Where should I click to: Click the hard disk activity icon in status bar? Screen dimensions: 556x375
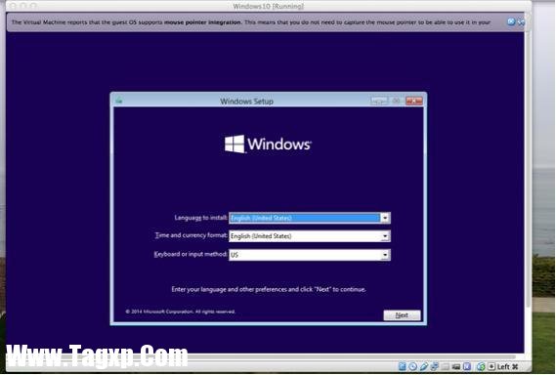point(403,366)
